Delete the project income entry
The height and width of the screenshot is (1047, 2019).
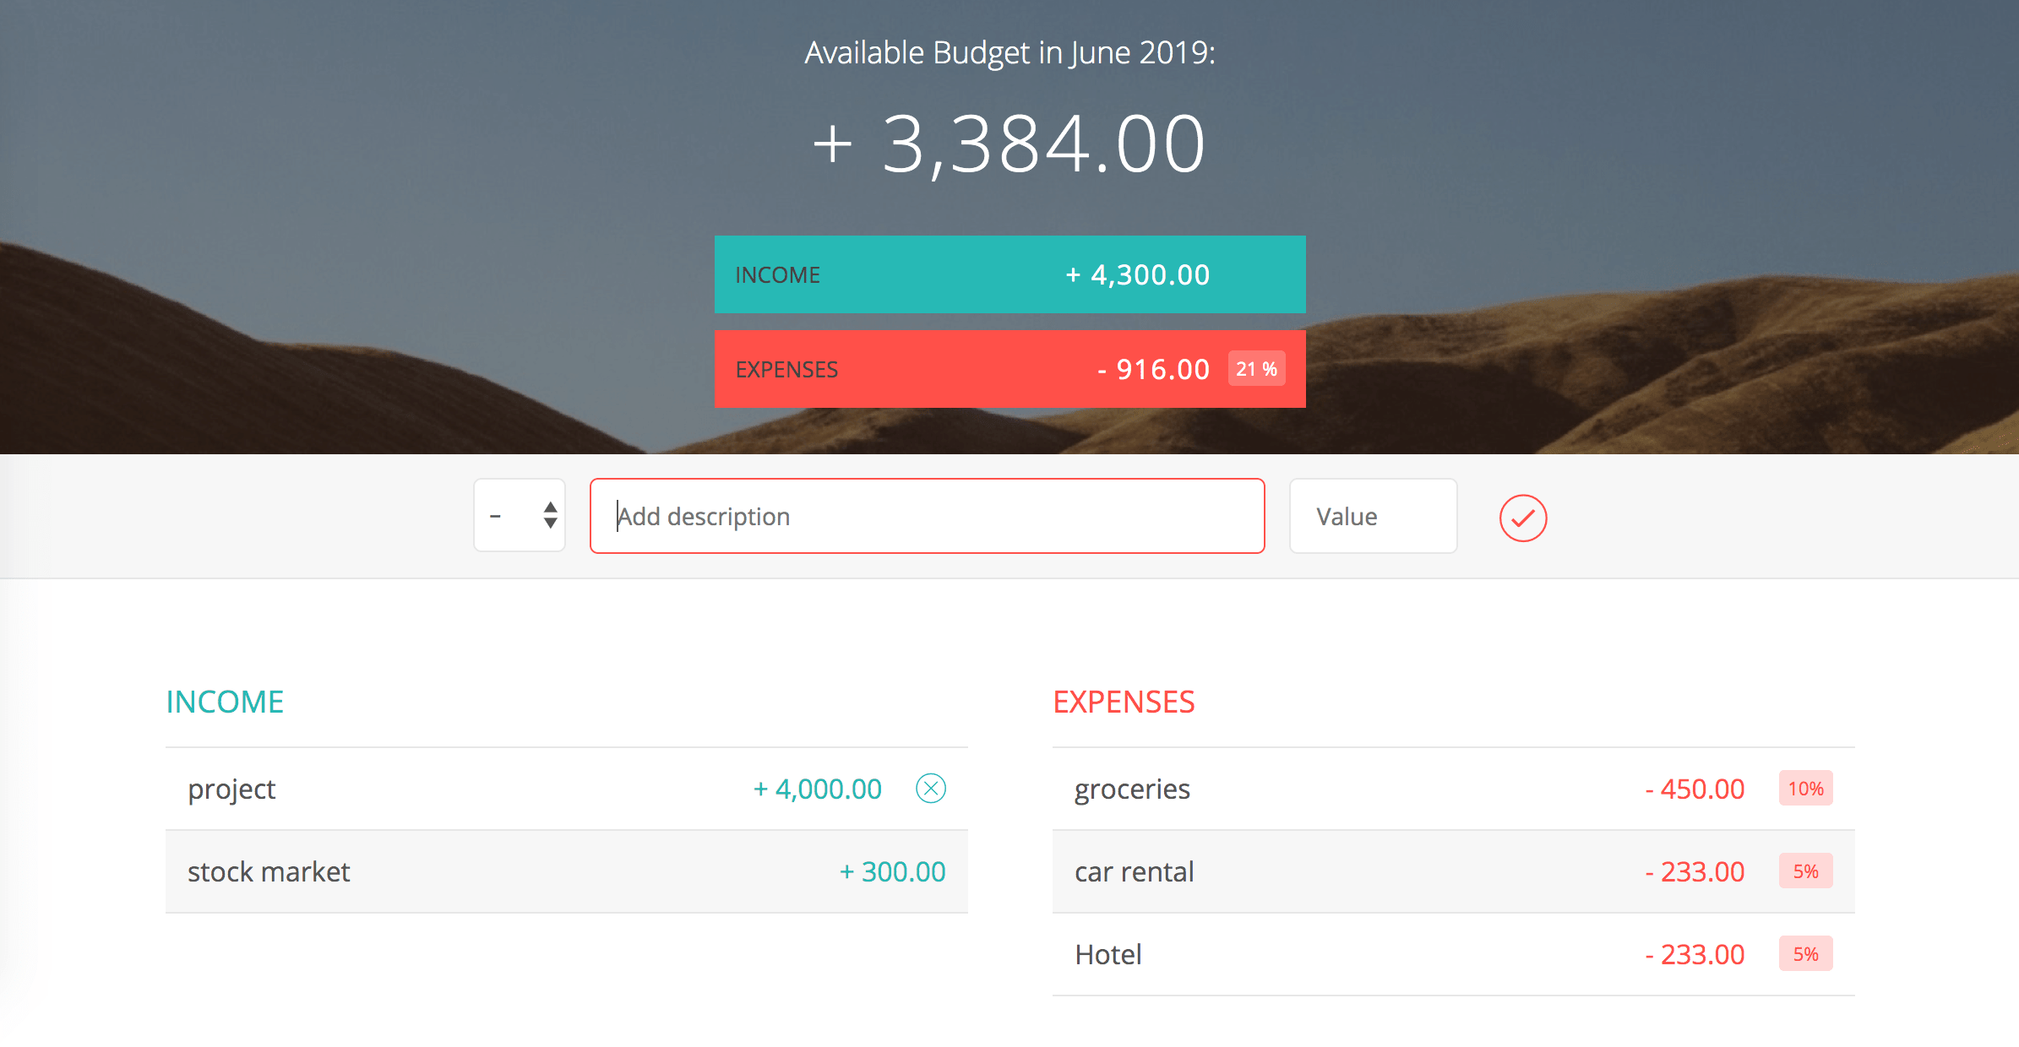930,789
